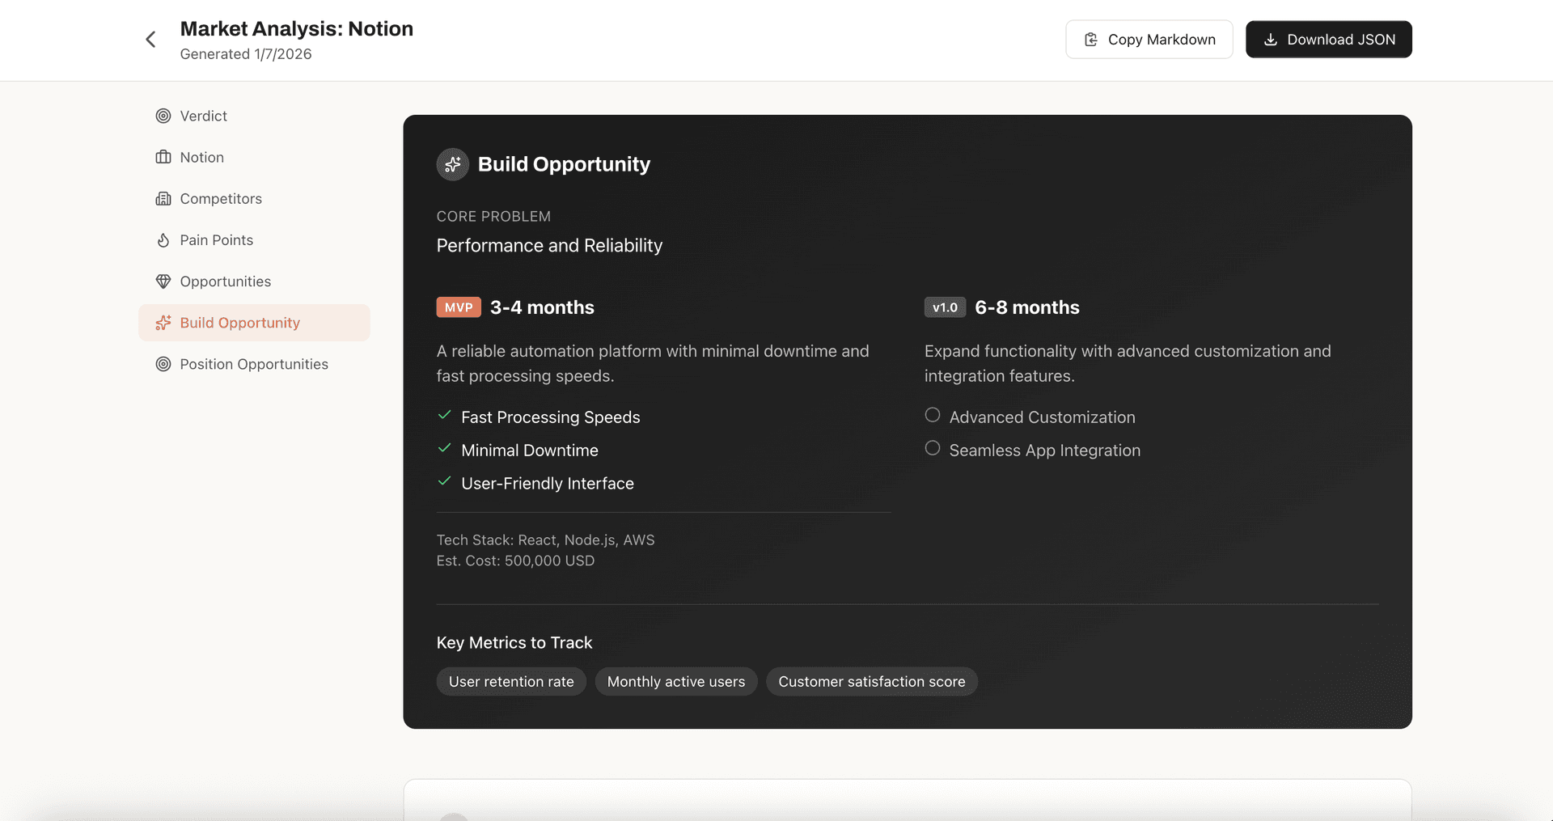Click the Notion briefcase icon in sidebar
Image resolution: width=1553 pixels, height=821 pixels.
pyautogui.click(x=163, y=157)
